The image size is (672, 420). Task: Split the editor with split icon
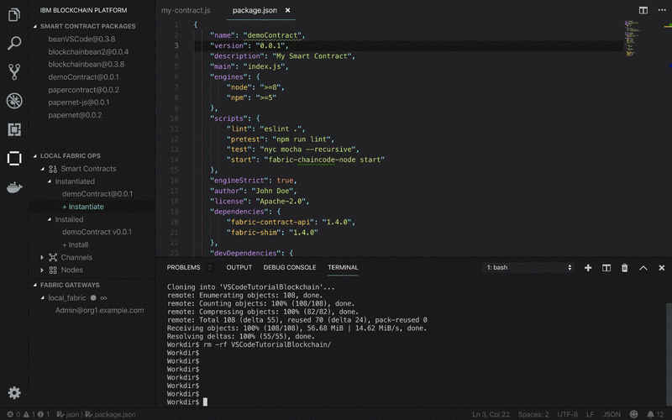point(643,11)
